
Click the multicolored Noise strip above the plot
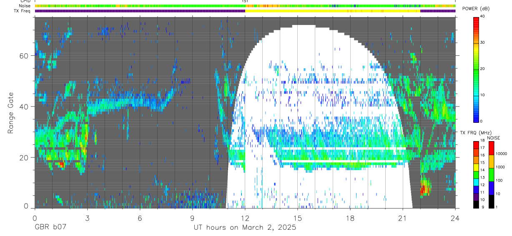245,6
